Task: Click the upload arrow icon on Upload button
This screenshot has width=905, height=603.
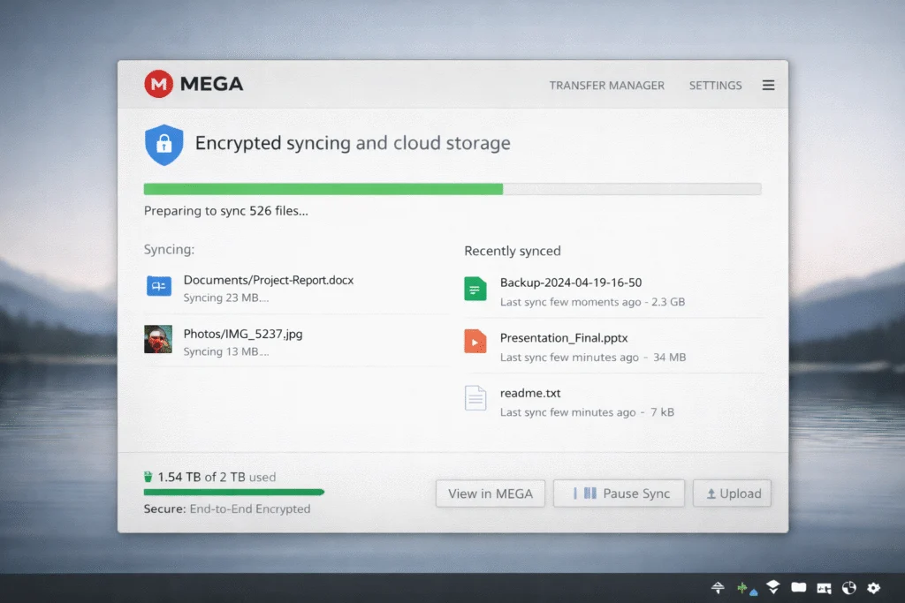Action: 713,493
